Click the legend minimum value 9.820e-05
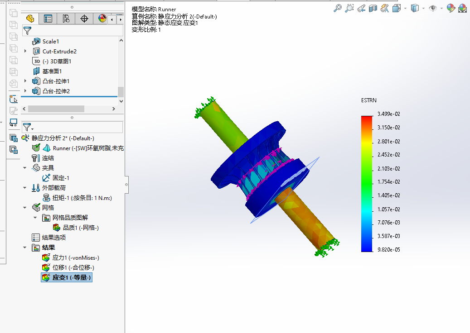Viewport: 470px width, 333px height. [389, 250]
